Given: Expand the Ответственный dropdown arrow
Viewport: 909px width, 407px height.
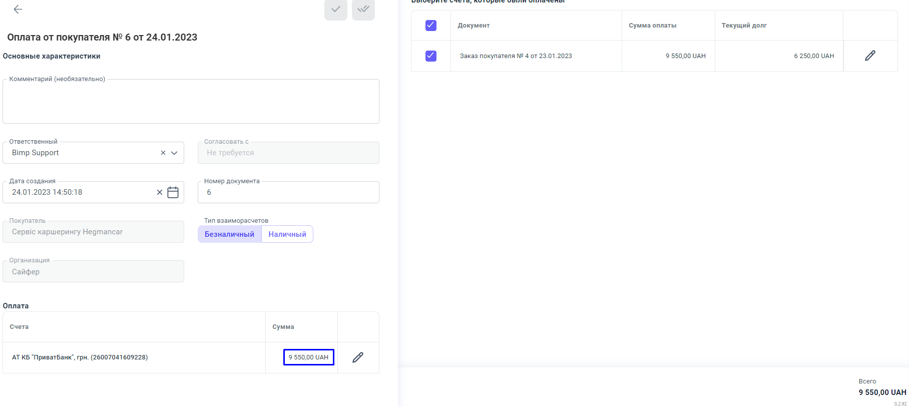Looking at the screenshot, I should tap(174, 153).
